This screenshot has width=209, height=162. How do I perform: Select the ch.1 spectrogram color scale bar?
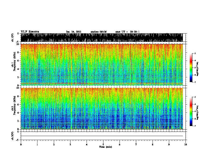[x=191, y=68]
